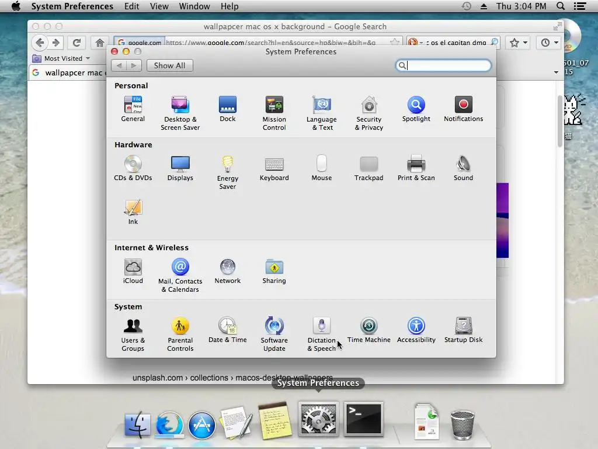Click the browser tab list dropdown arrow
598x449 pixels.
[556, 72]
